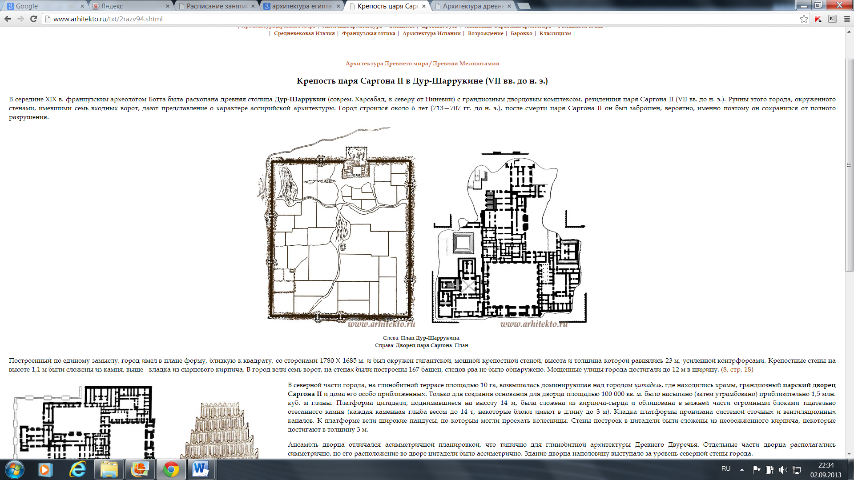
Task: Show hidden tray icons arrow
Action: click(742, 469)
